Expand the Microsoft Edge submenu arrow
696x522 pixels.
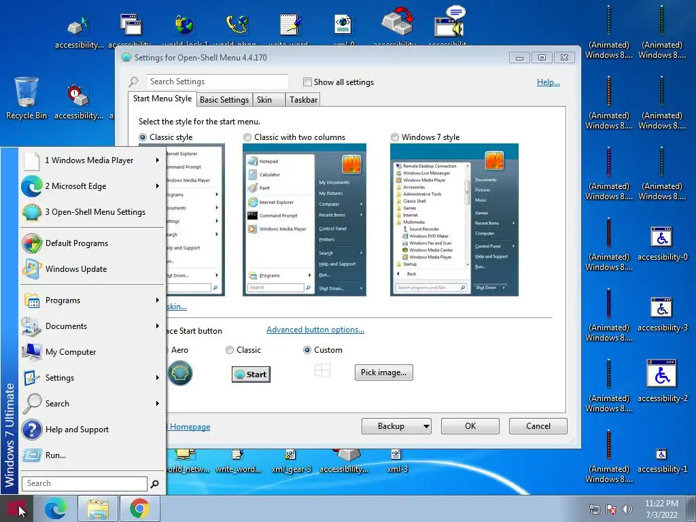[x=157, y=186]
